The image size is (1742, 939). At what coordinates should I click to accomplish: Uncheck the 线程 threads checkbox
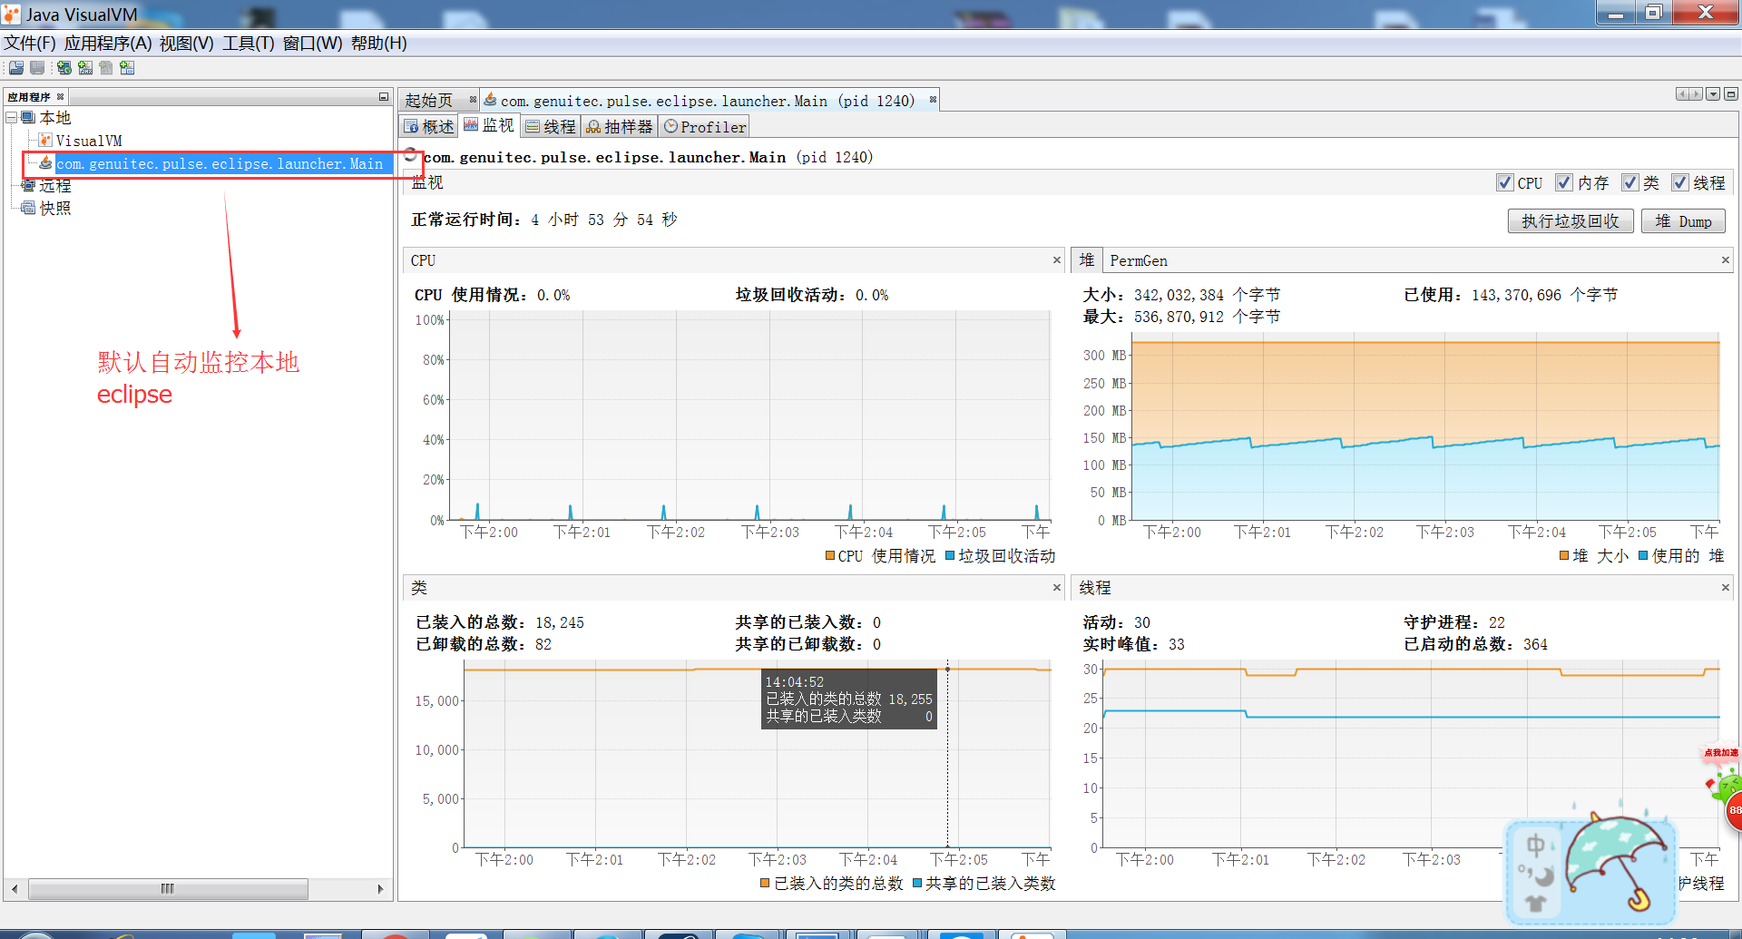(x=1680, y=183)
